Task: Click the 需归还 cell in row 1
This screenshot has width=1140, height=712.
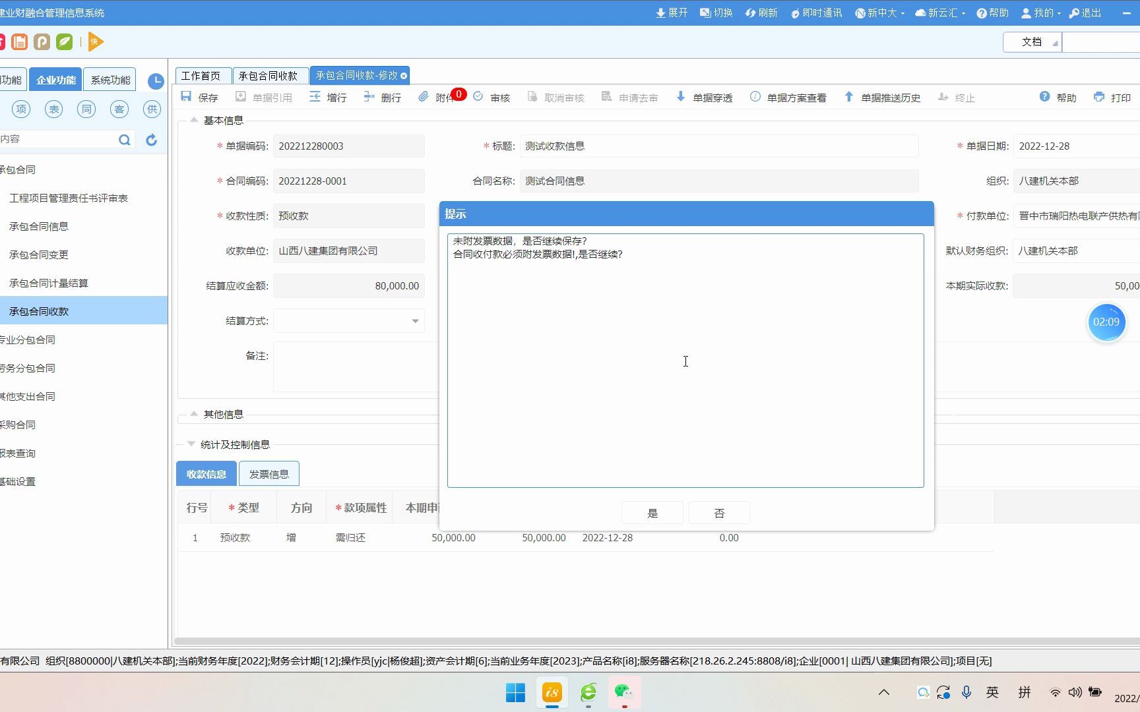Action: 350,537
